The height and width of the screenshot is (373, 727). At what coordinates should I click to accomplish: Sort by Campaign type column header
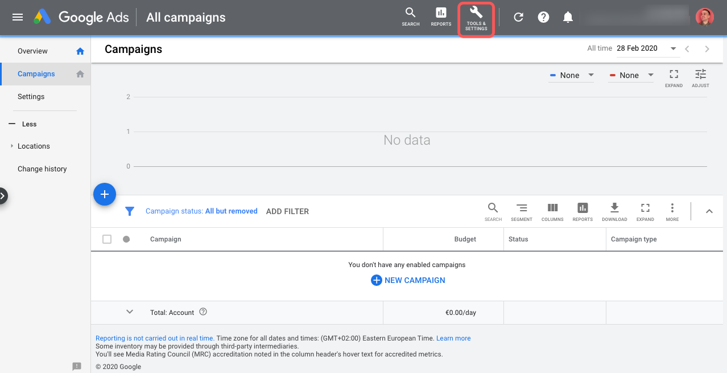[634, 239]
